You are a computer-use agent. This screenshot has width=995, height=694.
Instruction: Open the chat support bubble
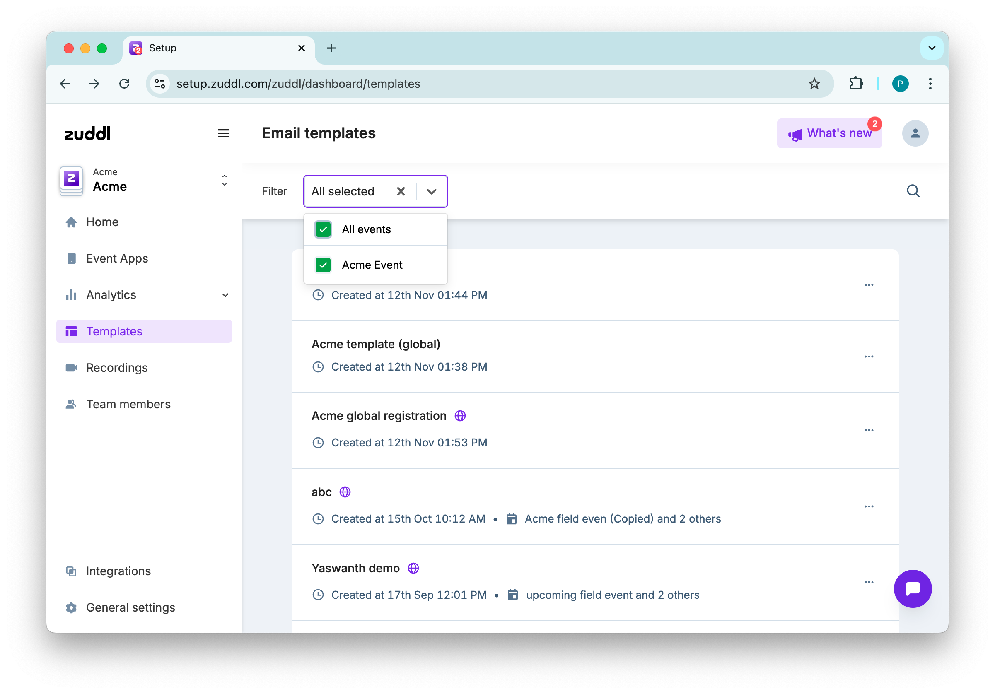pos(912,588)
